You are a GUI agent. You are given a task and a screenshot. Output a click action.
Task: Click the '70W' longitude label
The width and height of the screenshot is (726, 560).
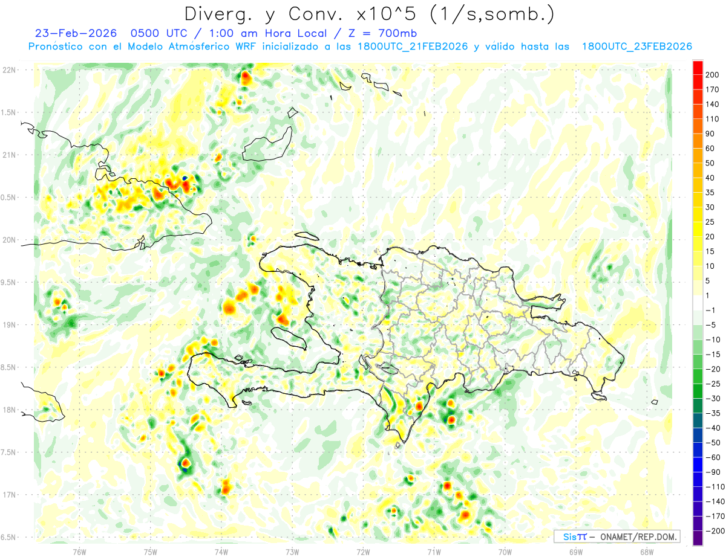(x=505, y=552)
